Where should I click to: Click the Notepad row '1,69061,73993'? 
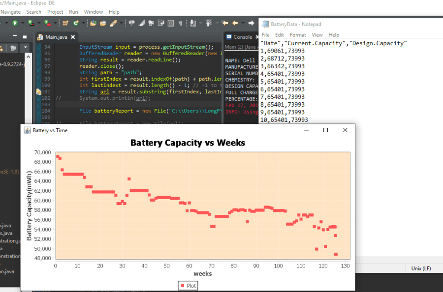click(282, 51)
